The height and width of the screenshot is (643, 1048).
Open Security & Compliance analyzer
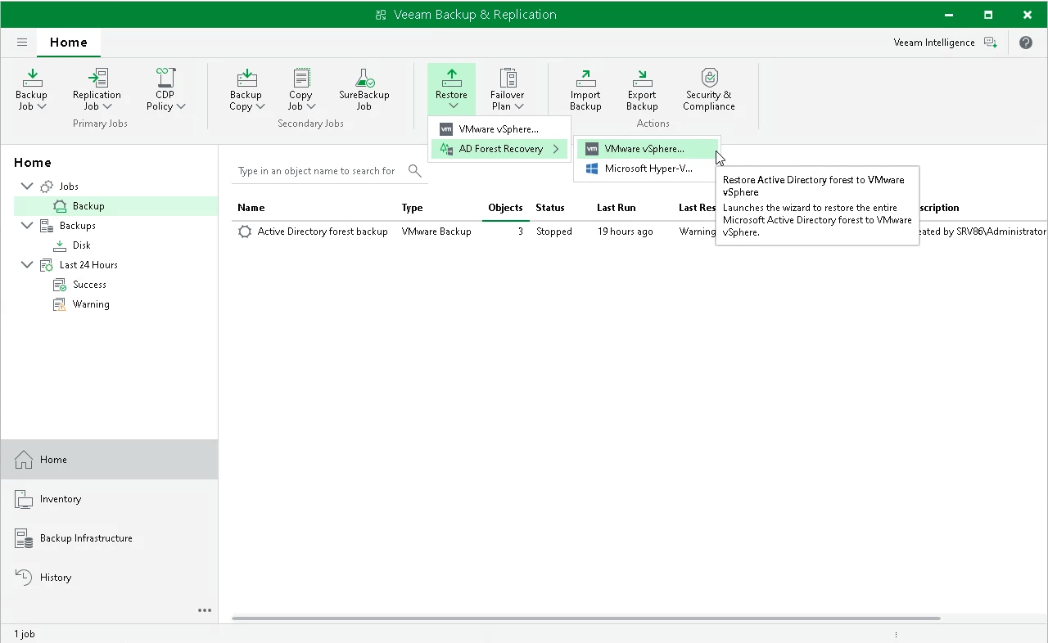coord(710,89)
